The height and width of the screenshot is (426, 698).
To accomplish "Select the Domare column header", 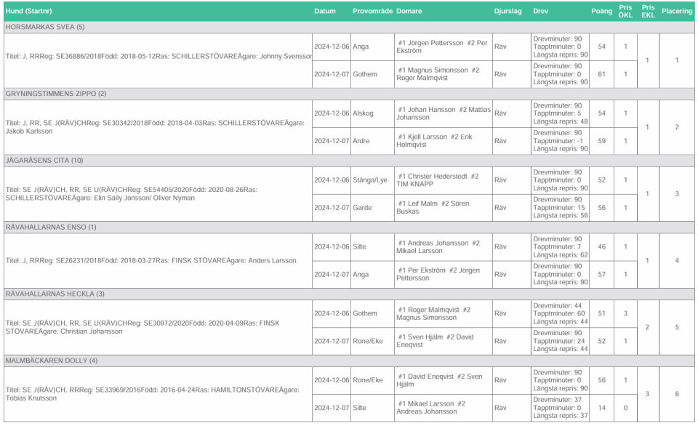I will click(x=409, y=12).
